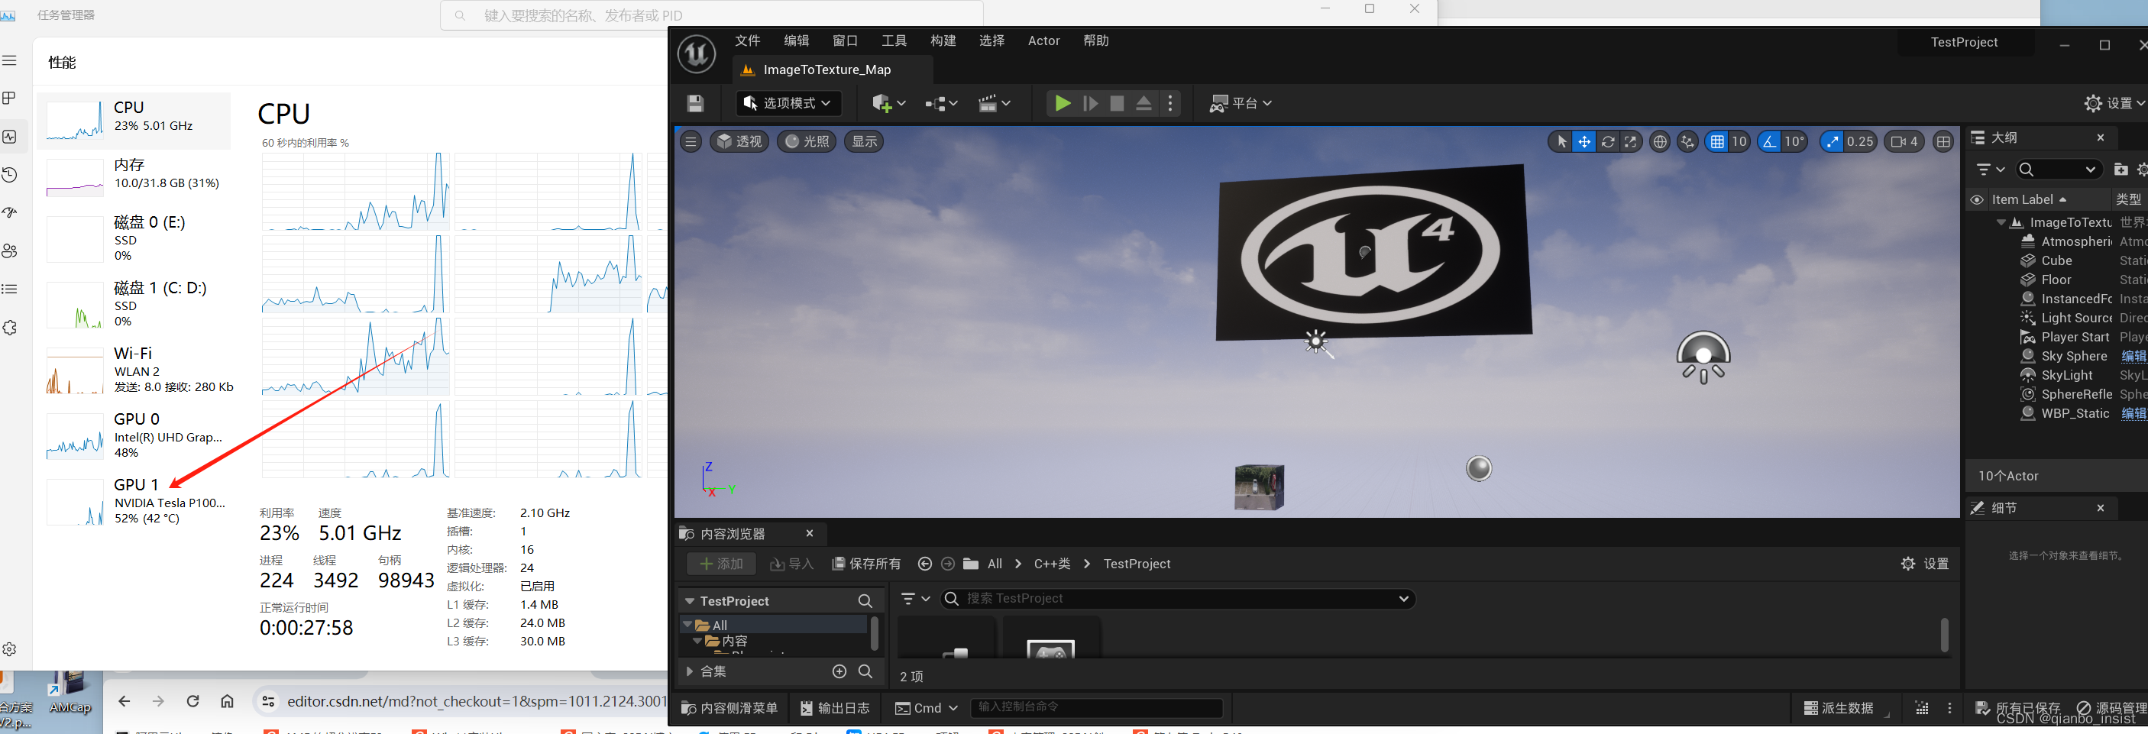Open the 工具 menu in Unreal
2148x734 pixels.
click(894, 41)
